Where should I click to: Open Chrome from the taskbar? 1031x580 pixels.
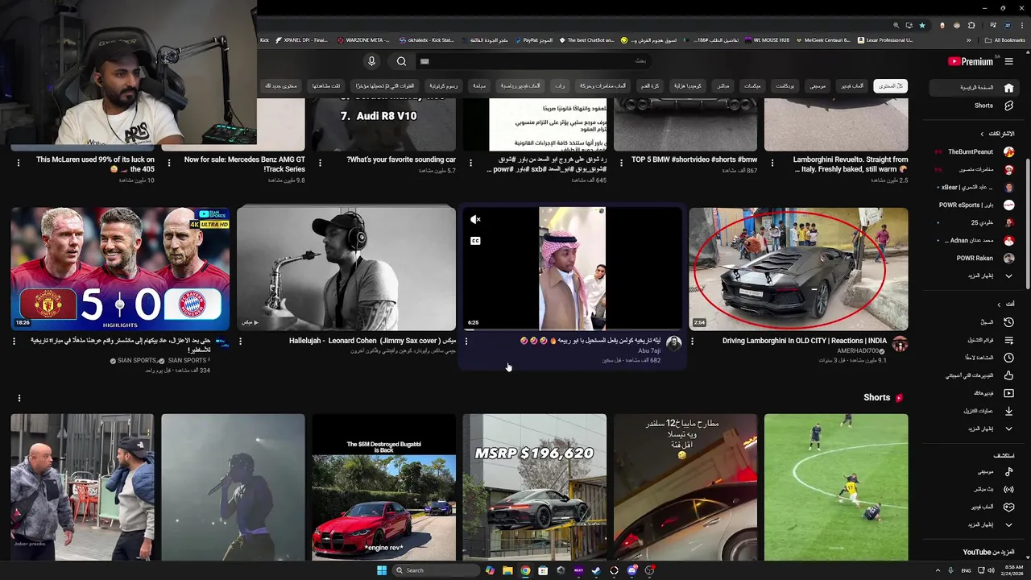click(525, 570)
